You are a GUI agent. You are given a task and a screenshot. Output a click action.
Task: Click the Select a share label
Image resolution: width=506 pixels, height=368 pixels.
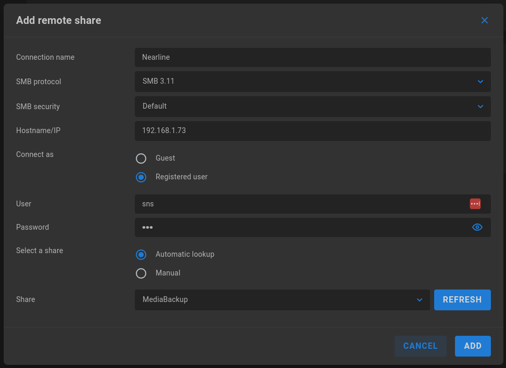point(40,251)
